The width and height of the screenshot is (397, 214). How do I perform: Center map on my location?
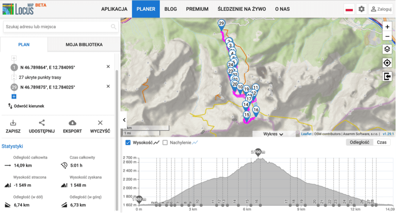(387, 63)
